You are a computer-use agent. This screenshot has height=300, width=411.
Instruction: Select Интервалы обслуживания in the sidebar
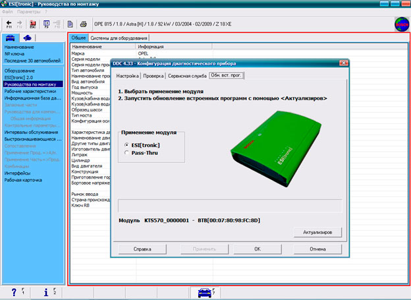point(30,132)
